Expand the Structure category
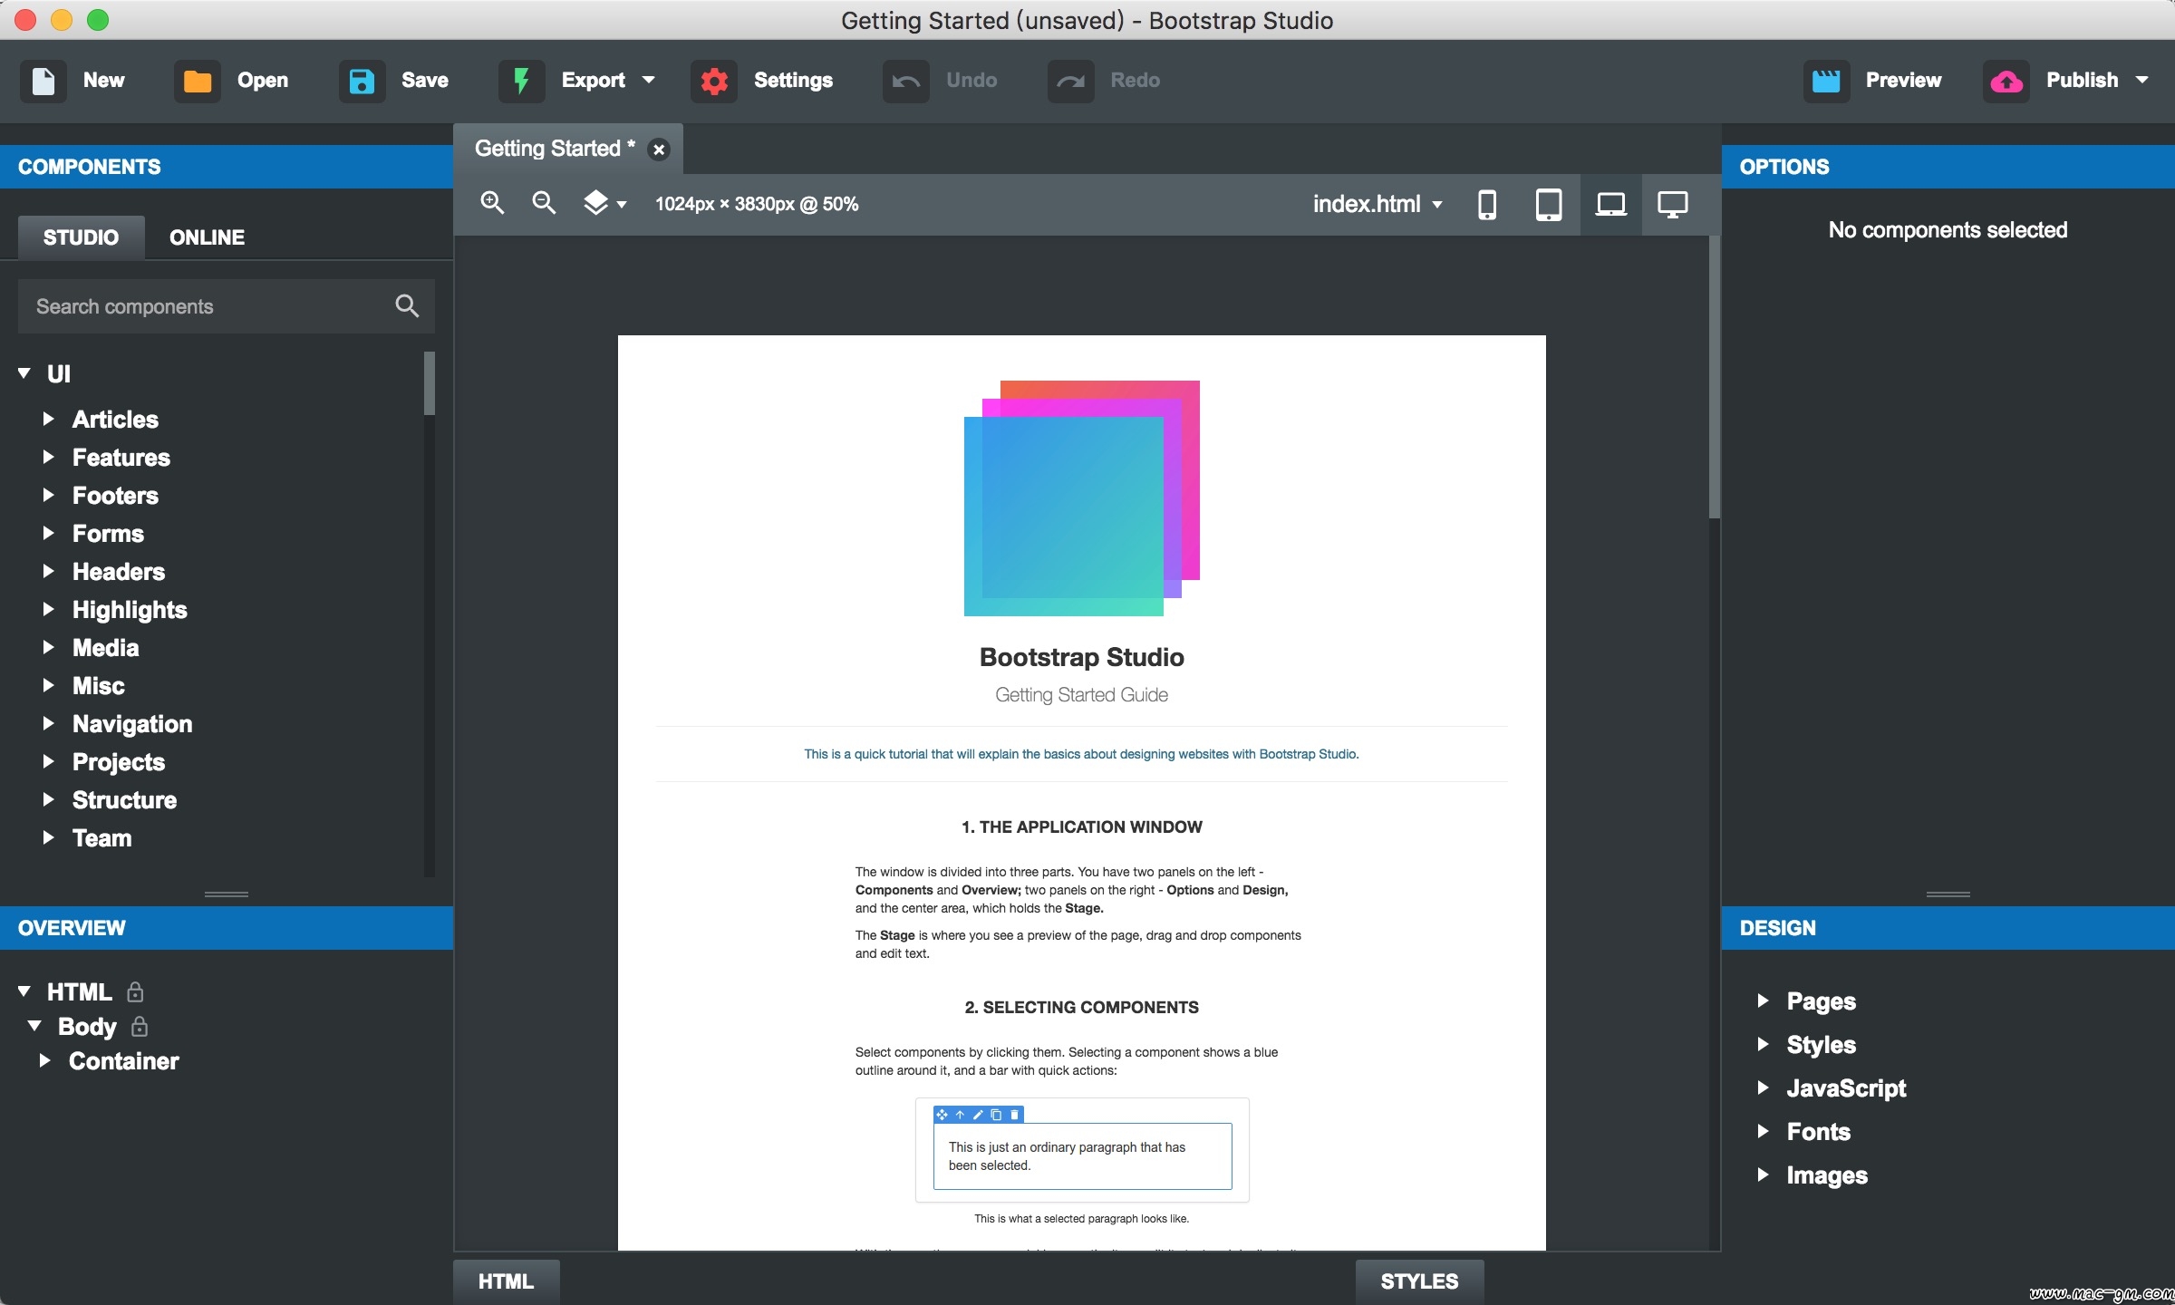The height and width of the screenshot is (1305, 2175). pyautogui.click(x=49, y=799)
